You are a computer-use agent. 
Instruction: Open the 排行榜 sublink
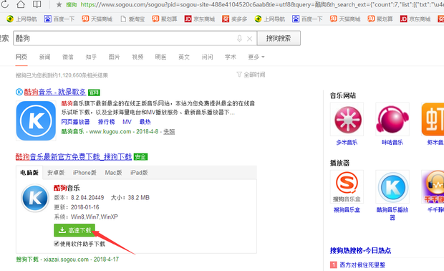click(106, 122)
